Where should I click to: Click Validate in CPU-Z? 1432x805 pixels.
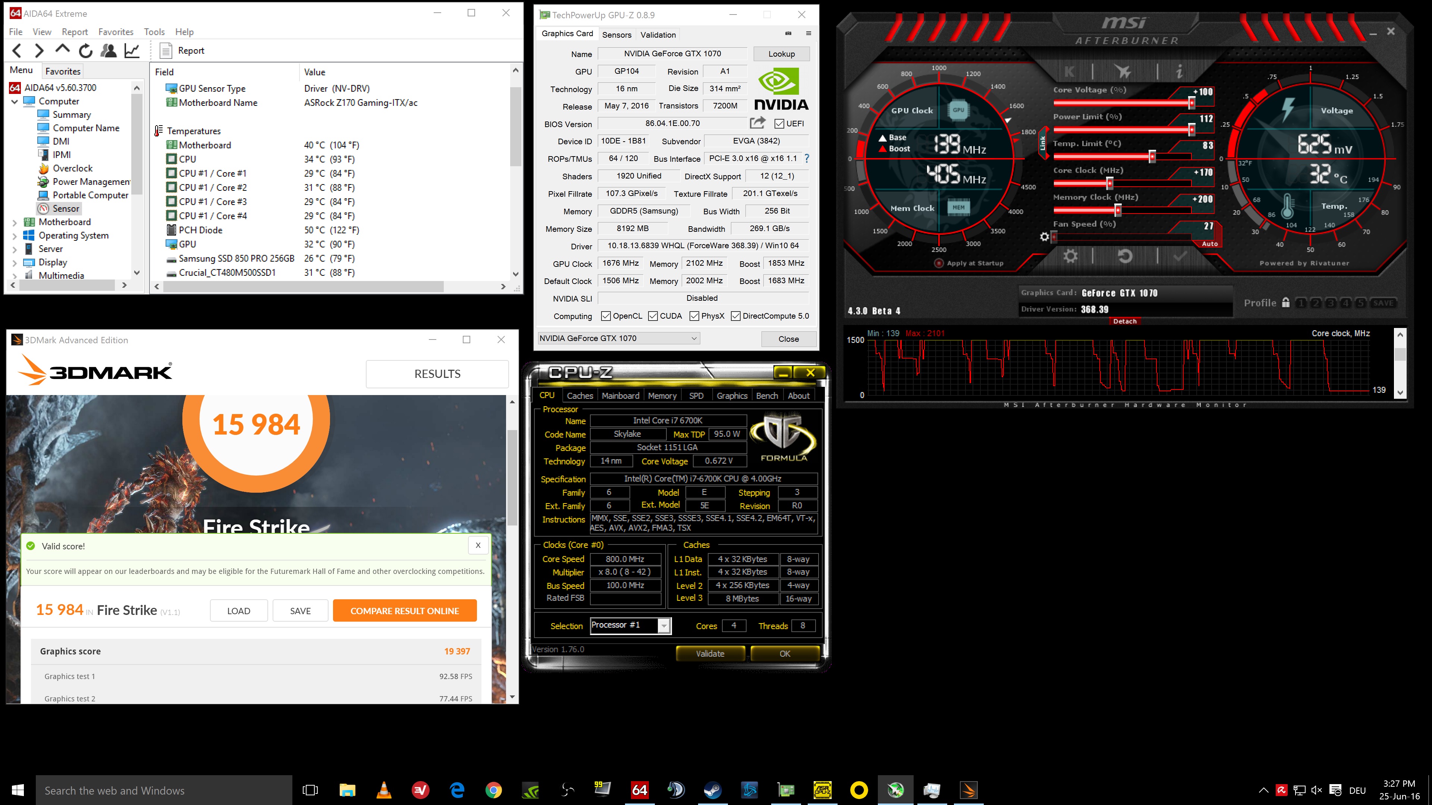(710, 654)
